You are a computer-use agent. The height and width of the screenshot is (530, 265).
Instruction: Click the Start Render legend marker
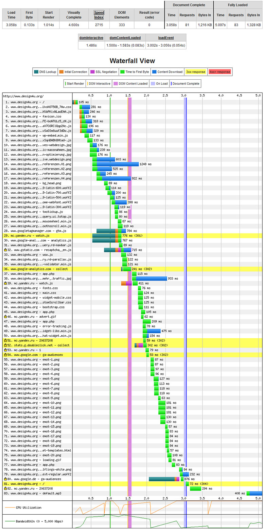click(66, 83)
